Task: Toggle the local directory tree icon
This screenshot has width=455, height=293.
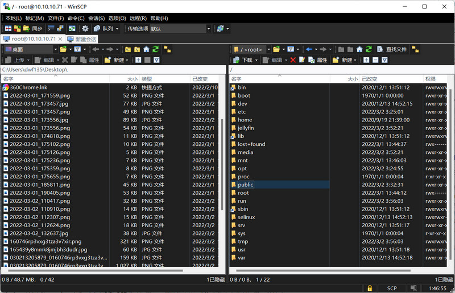Action: click(x=167, y=49)
